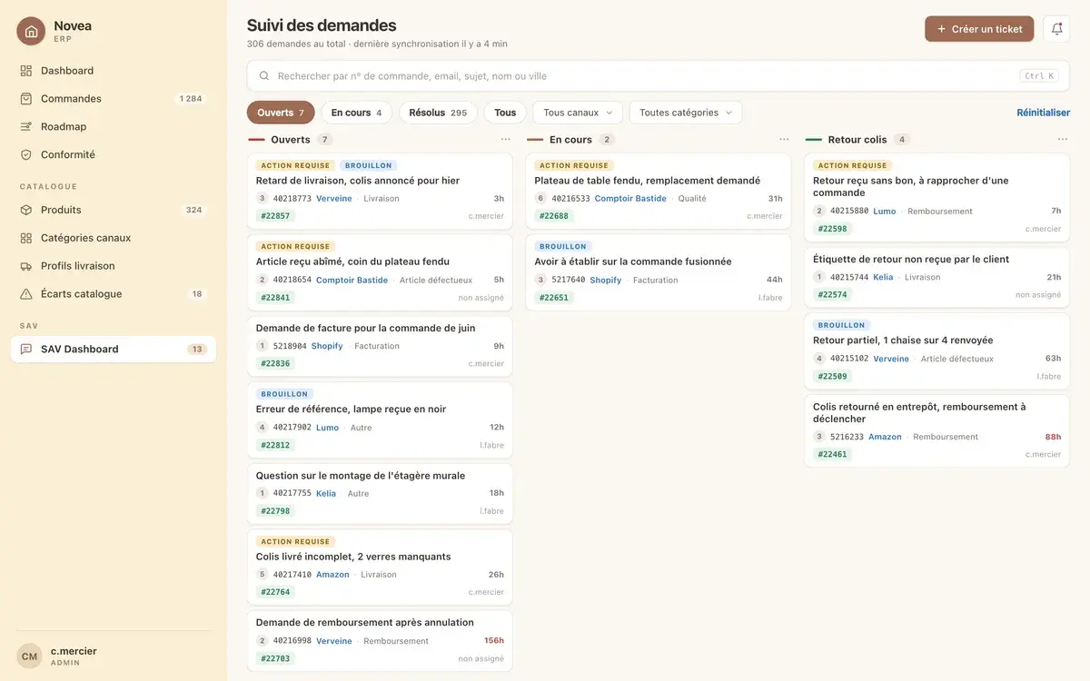1090x681 pixels.
Task: Open Conformité in the sidebar
Action: coord(114,155)
